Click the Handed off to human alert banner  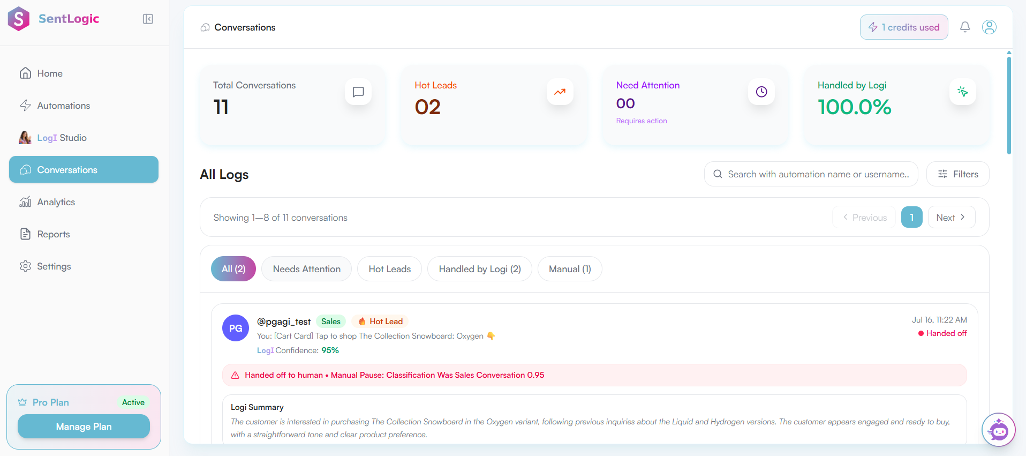pyautogui.click(x=594, y=375)
